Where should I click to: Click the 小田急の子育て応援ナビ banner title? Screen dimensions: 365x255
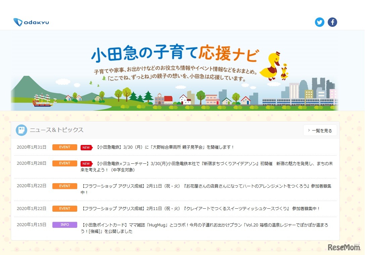coord(175,53)
